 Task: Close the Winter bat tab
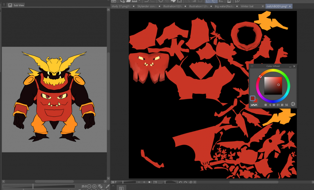point(263,6)
